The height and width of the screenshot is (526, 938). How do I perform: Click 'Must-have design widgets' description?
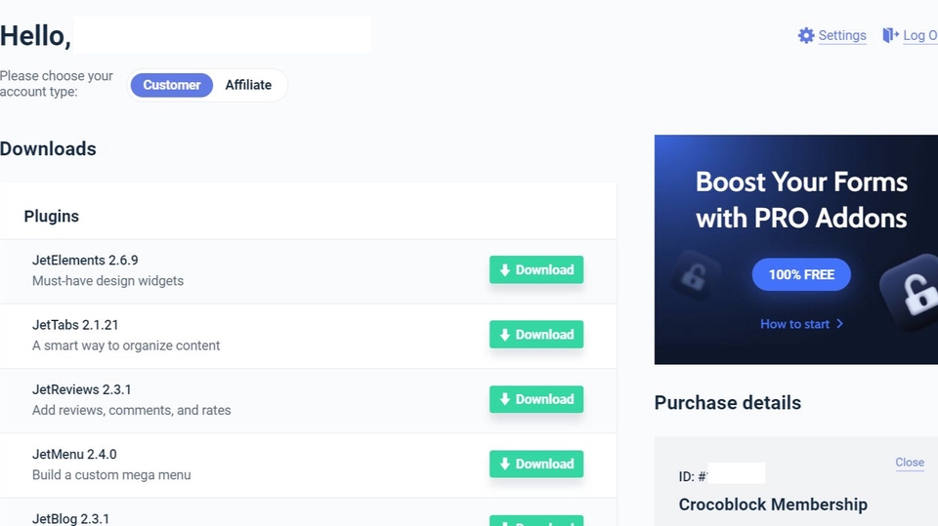tap(107, 281)
